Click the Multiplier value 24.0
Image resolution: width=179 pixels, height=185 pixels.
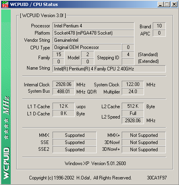click(x=133, y=92)
